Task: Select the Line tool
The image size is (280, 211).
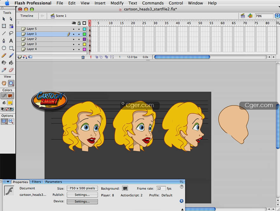Action: (x=4, y=33)
